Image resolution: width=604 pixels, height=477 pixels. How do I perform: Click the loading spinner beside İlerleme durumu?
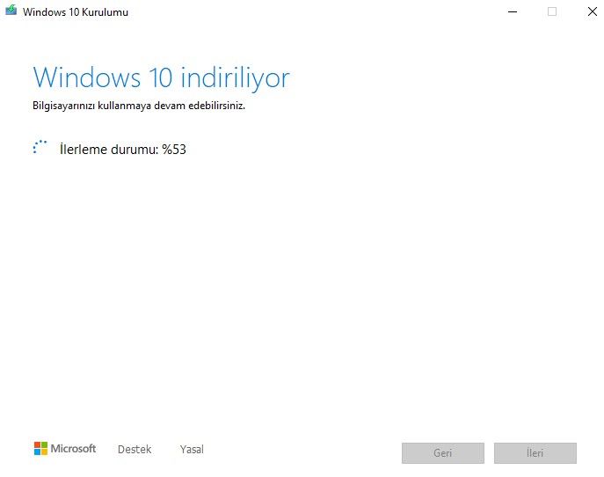click(x=40, y=147)
